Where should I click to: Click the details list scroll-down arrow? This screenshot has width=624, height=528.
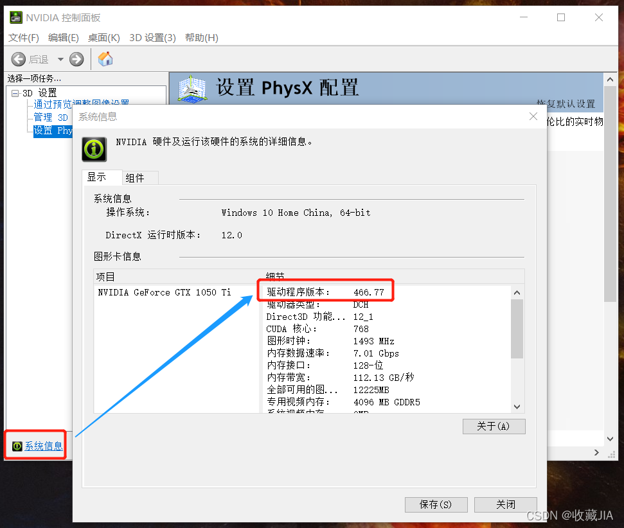[517, 407]
